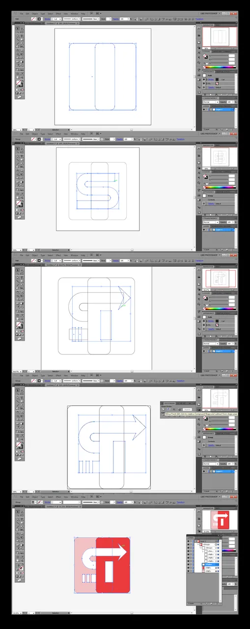Viewport: 250px width, 629px height.
Task: Collapse Layer 1 in the expanded Layers panel
Action: tap(195, 541)
